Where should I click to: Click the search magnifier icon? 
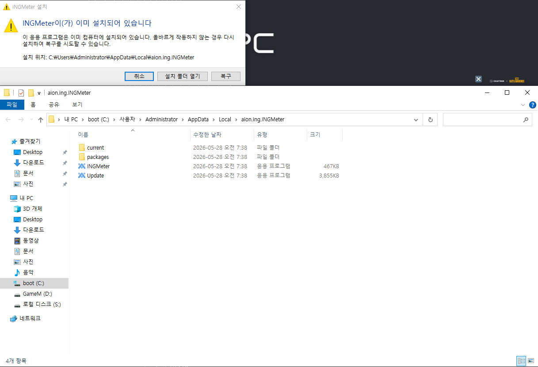[x=525, y=120]
